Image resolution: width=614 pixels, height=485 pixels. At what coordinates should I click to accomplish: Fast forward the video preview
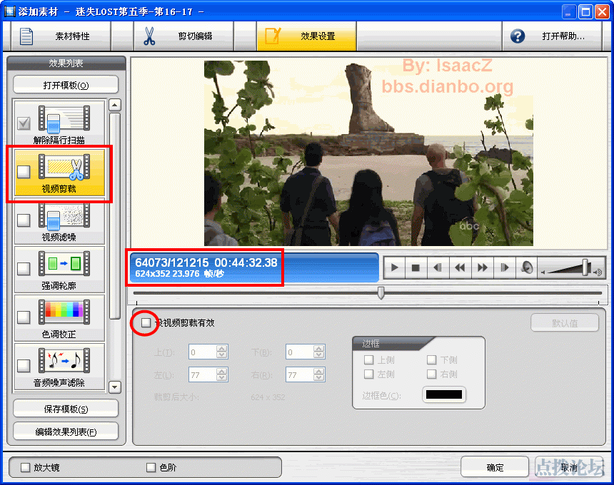coord(483,267)
